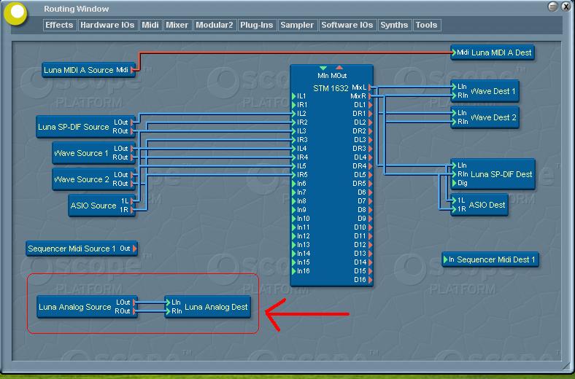575x379 pixels.
Task: Click the In6 input on STM 1632
Action: (294, 184)
